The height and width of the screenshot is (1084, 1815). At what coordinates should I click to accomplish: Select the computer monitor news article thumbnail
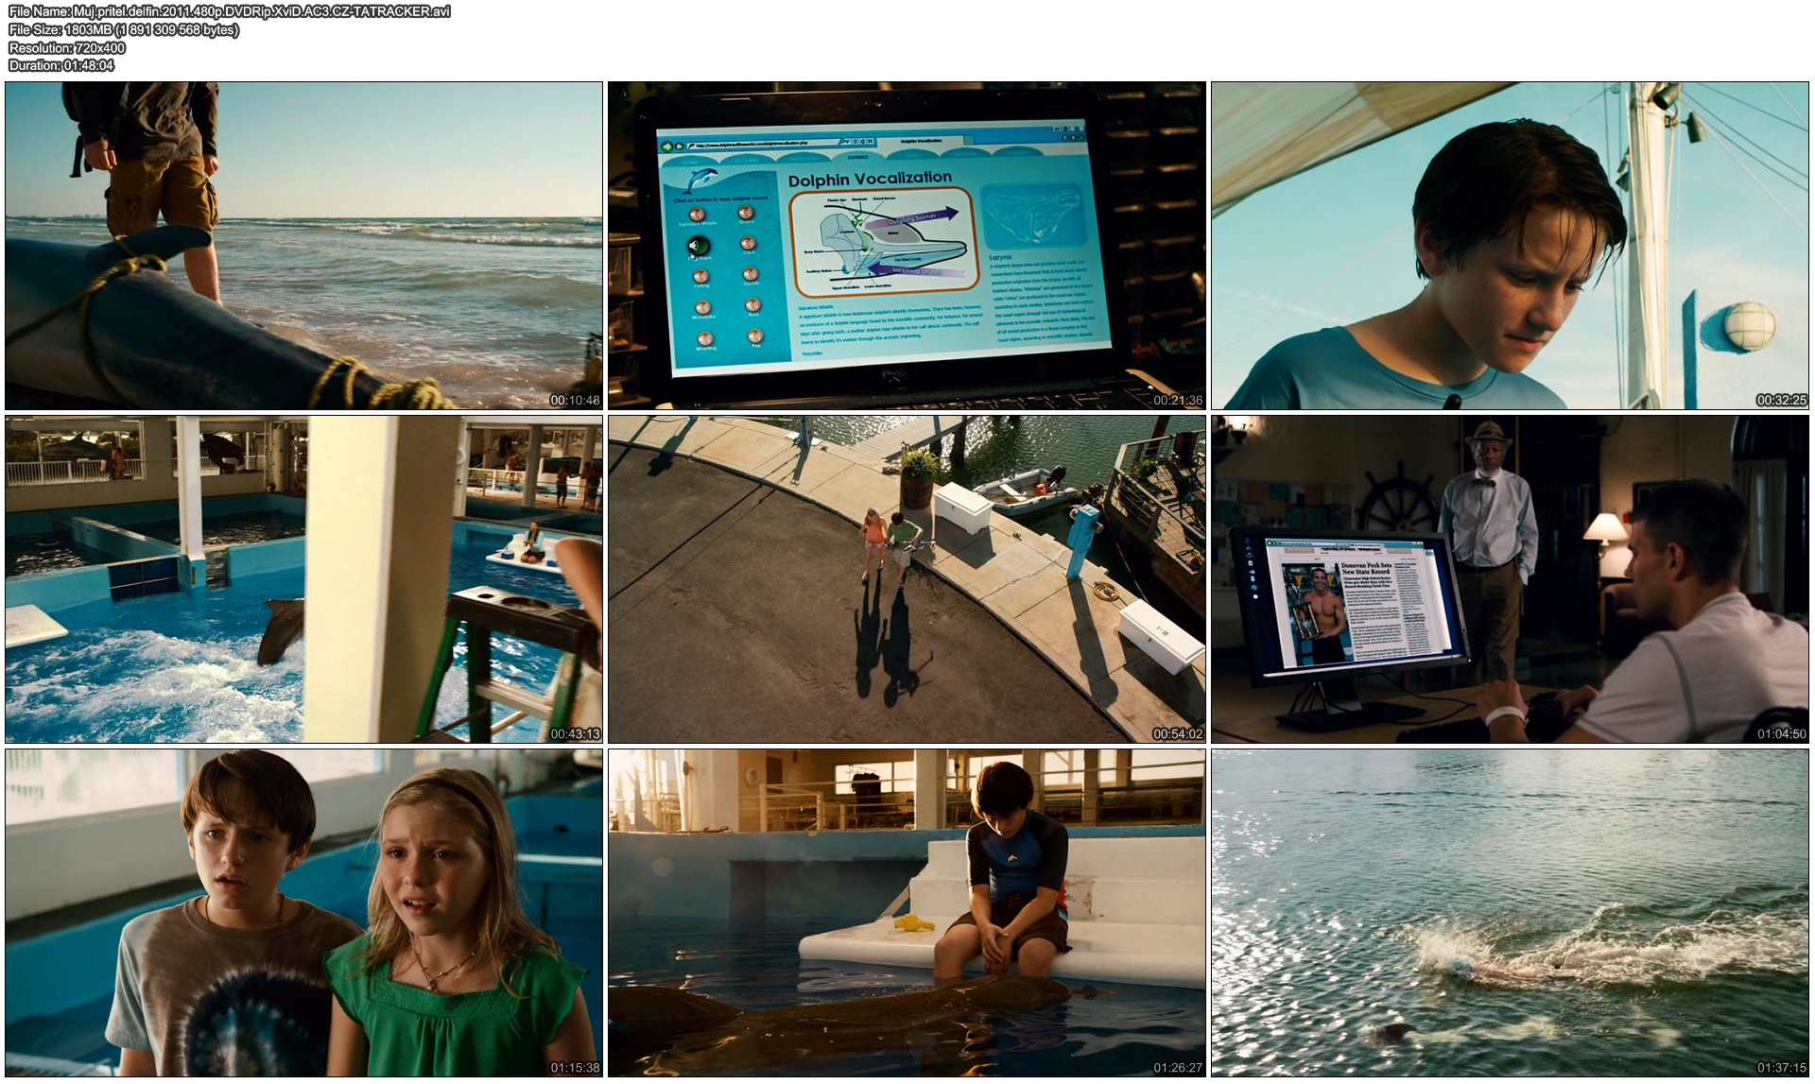1510,579
